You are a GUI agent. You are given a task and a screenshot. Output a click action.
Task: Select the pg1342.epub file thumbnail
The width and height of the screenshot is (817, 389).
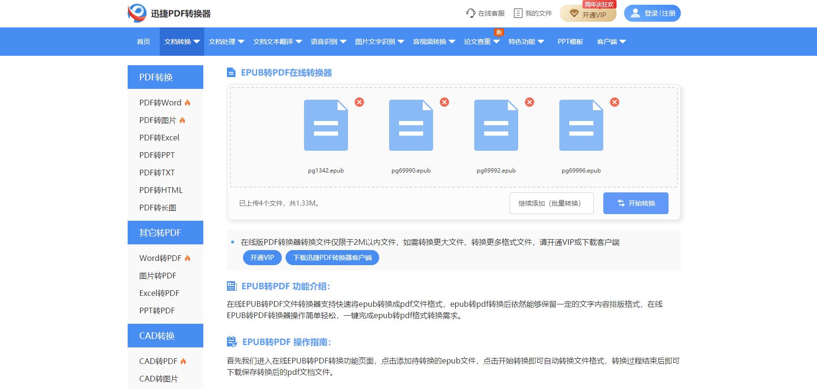coord(326,125)
